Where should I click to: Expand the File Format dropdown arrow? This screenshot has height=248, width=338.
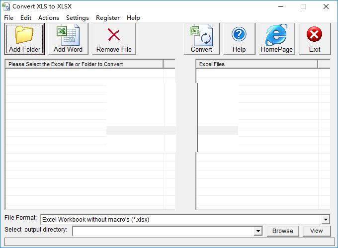point(326,220)
